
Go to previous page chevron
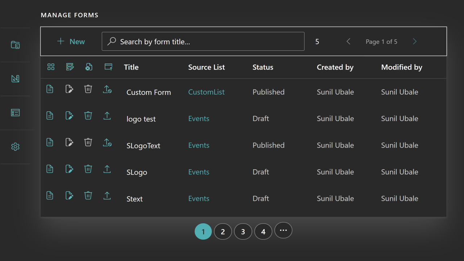coord(348,41)
